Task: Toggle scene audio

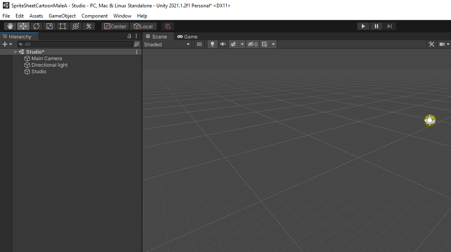Action: (223, 44)
